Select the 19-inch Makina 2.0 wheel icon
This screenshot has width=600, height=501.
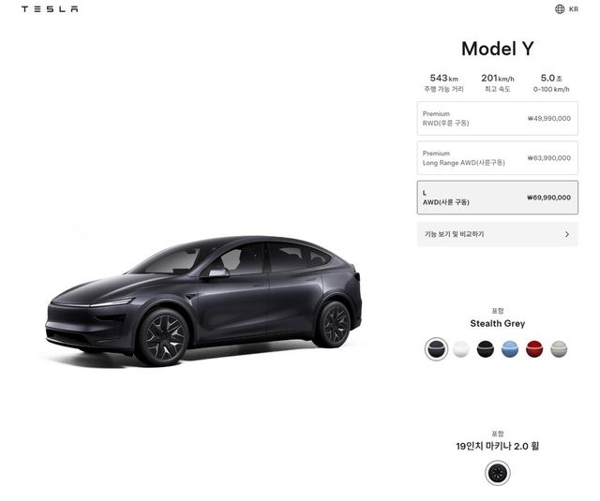point(498,473)
